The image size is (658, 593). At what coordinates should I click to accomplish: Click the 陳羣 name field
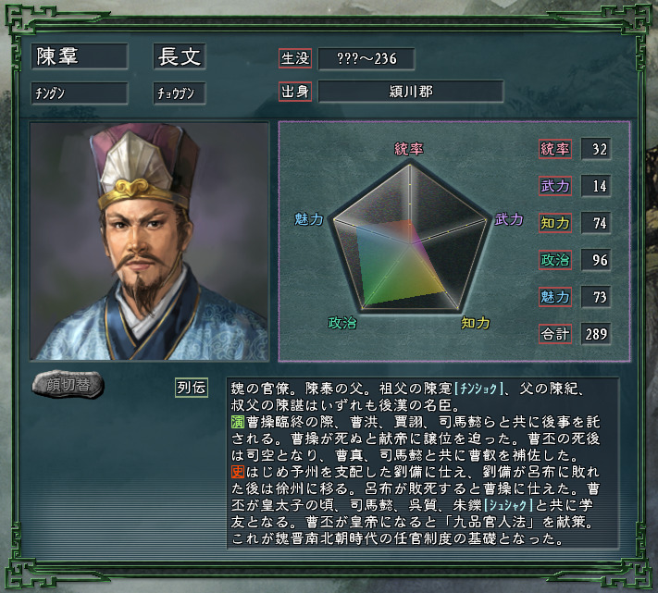tap(80, 56)
